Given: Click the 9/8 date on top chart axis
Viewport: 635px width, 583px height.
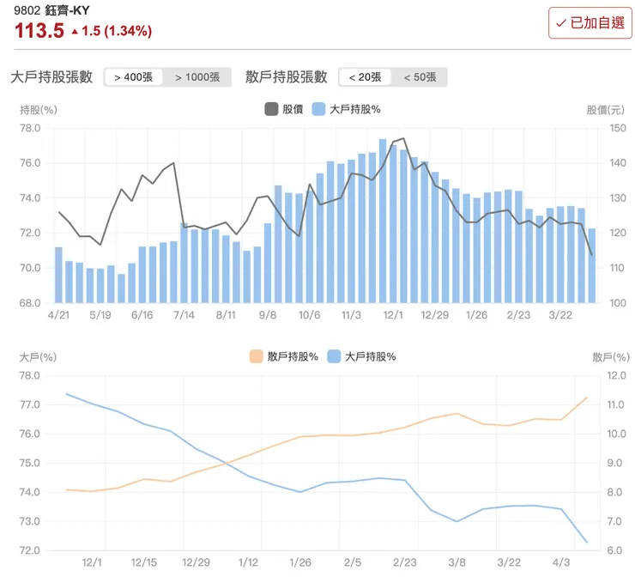Looking at the screenshot, I should click(x=268, y=315).
